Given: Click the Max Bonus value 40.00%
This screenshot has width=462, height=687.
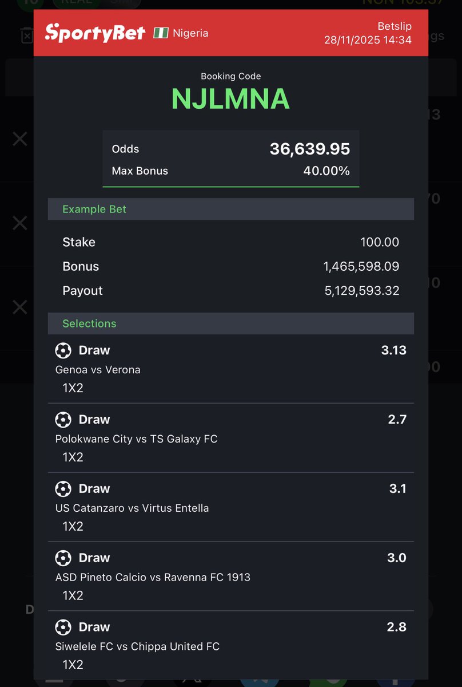Looking at the screenshot, I should [326, 171].
